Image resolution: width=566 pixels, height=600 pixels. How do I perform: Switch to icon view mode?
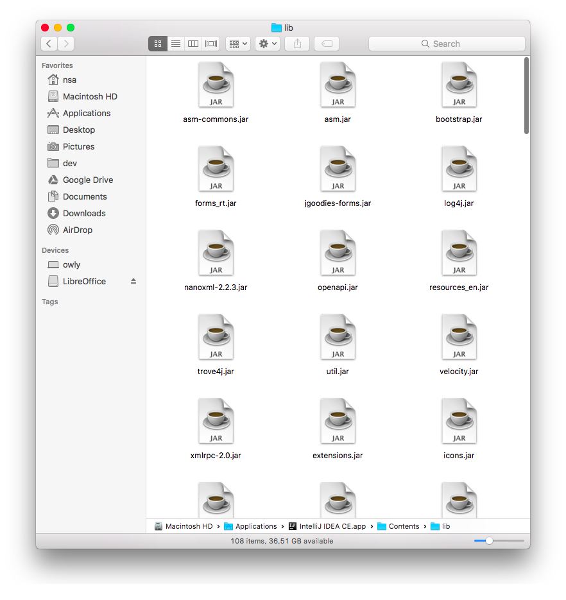[x=158, y=44]
